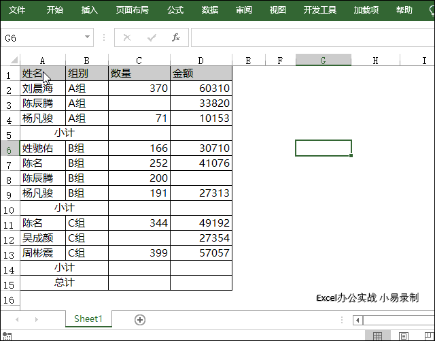Select cell with quantity 71
Screen dimensions: 435x341
point(139,118)
